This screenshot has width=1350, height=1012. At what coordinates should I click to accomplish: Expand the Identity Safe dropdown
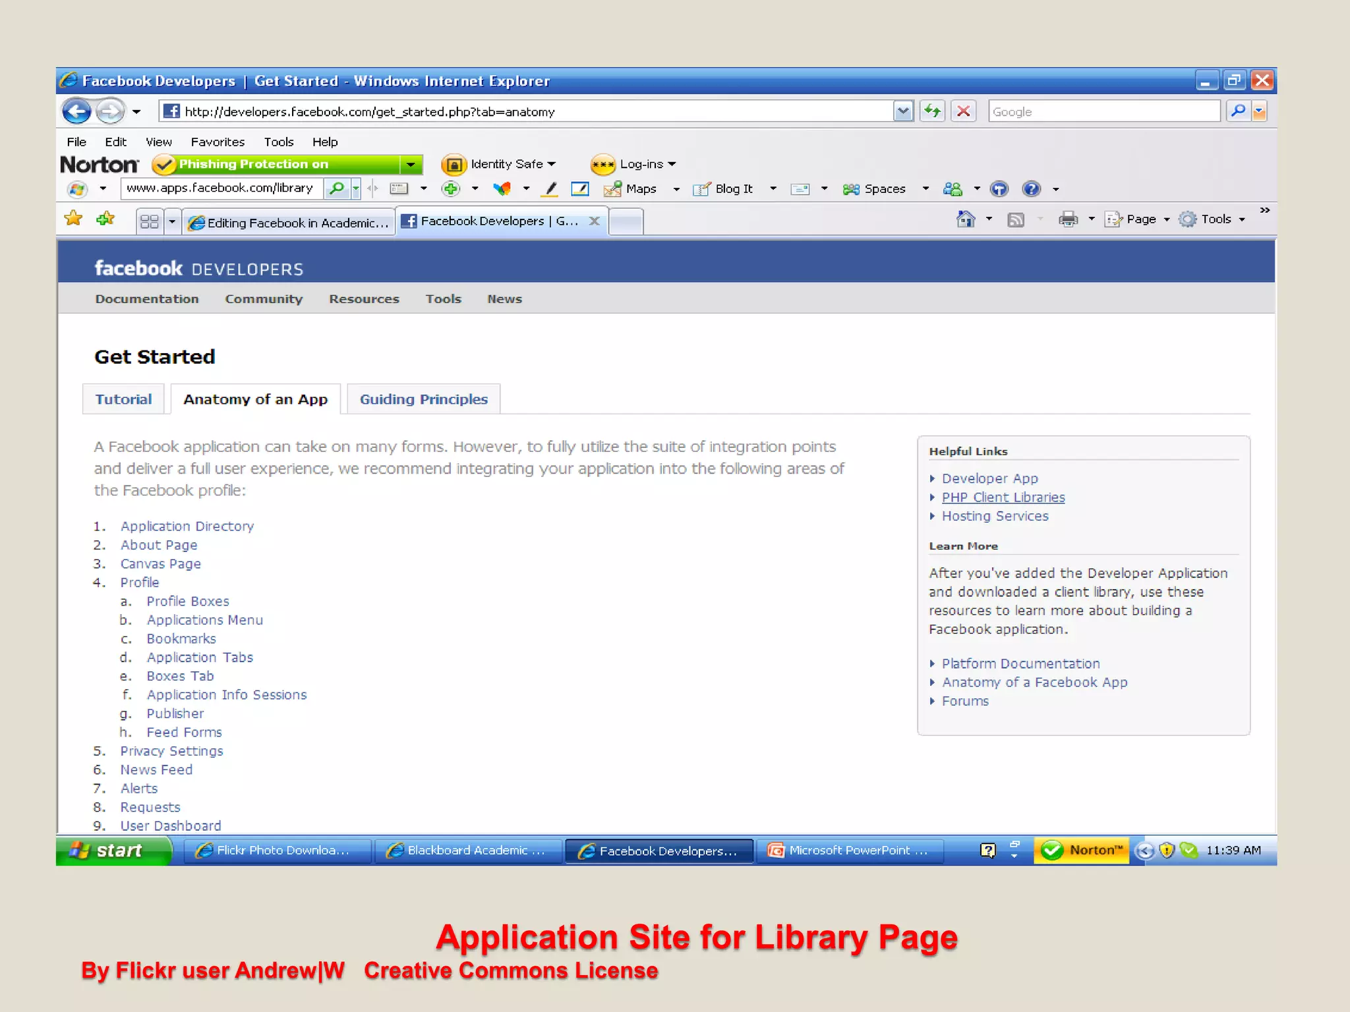(x=552, y=164)
